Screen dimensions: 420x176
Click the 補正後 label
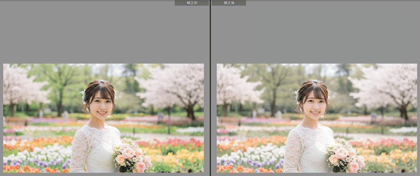click(x=229, y=3)
